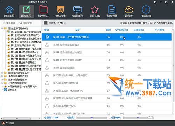Click the 正确率(%) column header
This screenshot has width=175, height=126.
coord(139,30)
